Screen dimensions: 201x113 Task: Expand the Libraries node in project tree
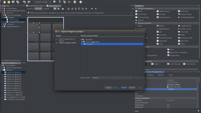3,24
